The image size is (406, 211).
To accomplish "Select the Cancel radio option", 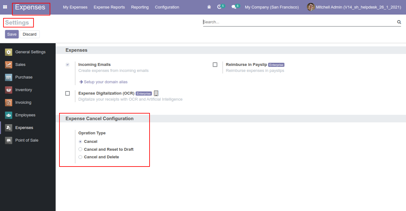I will pyautogui.click(x=80, y=142).
